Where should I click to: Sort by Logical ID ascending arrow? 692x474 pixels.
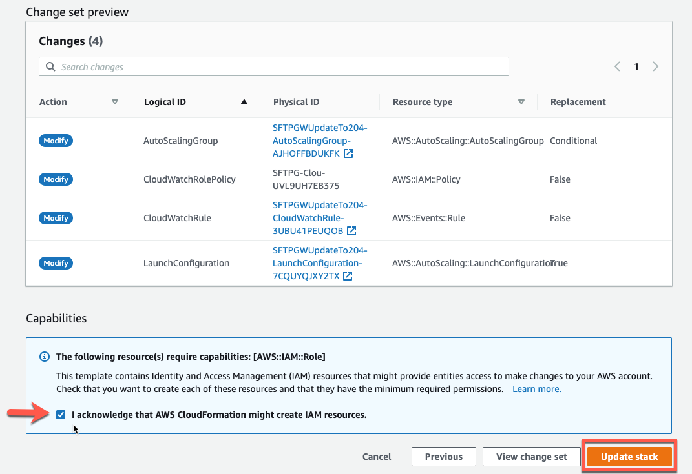click(244, 102)
